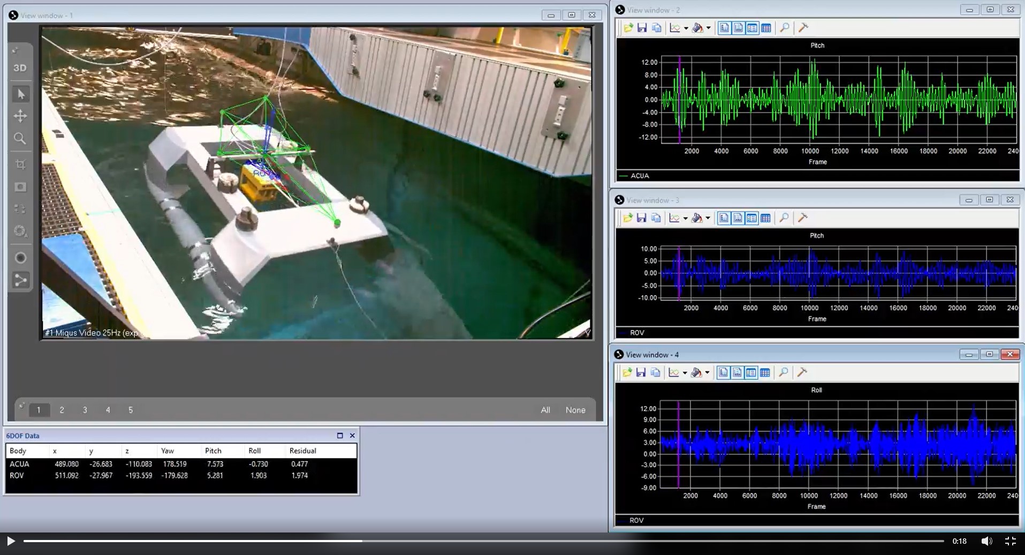Seek on the video progress bar
The image size is (1025, 555).
point(484,541)
